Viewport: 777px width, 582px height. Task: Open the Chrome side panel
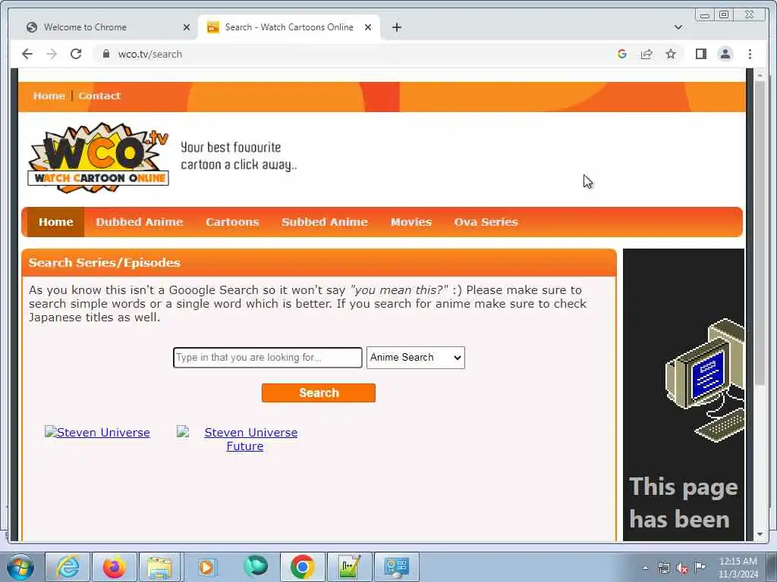point(700,54)
